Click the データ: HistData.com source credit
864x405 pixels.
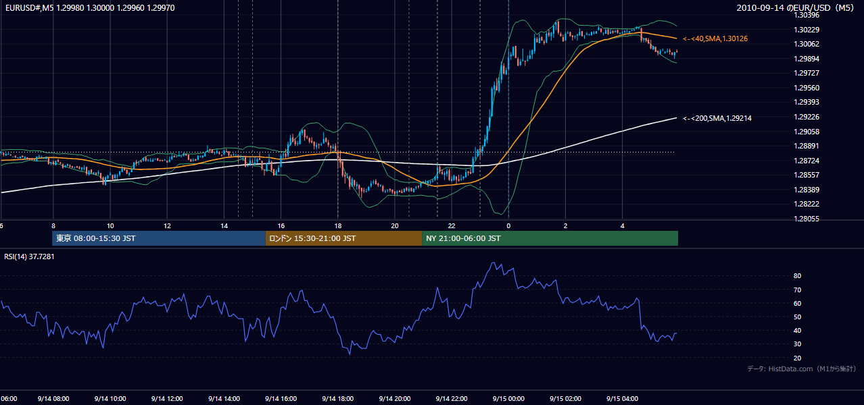802,369
